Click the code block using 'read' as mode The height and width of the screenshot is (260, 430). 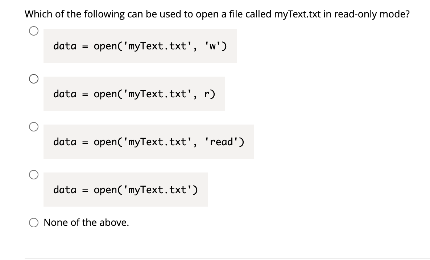149,142
